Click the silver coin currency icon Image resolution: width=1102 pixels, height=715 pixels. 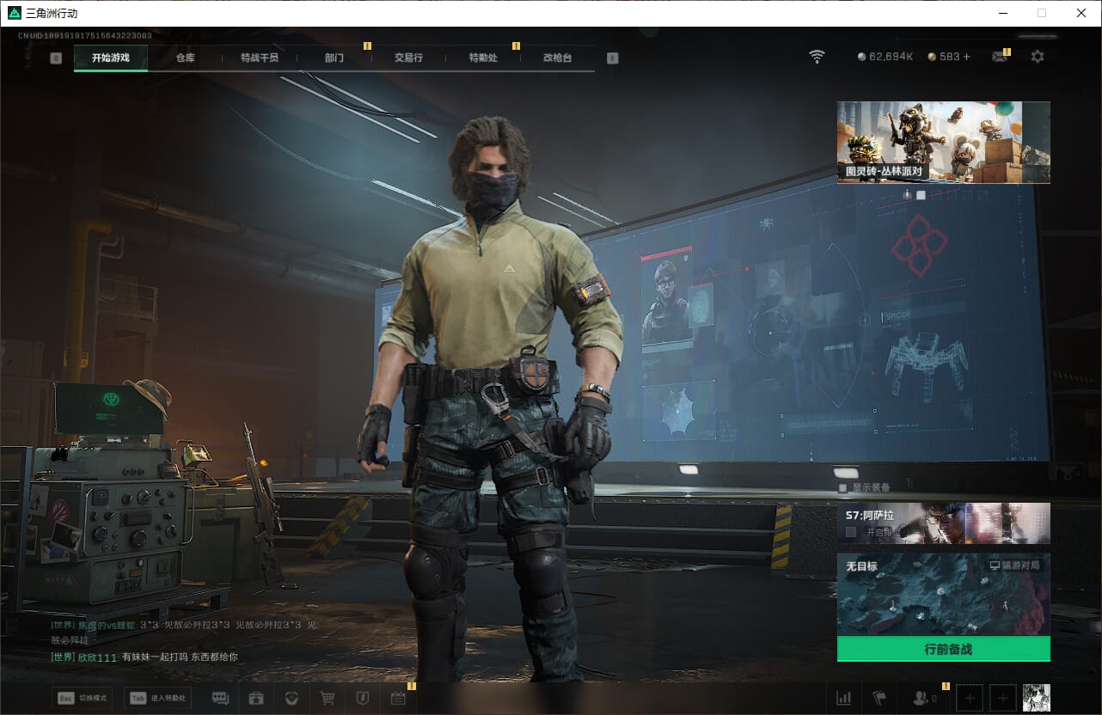[x=862, y=57]
